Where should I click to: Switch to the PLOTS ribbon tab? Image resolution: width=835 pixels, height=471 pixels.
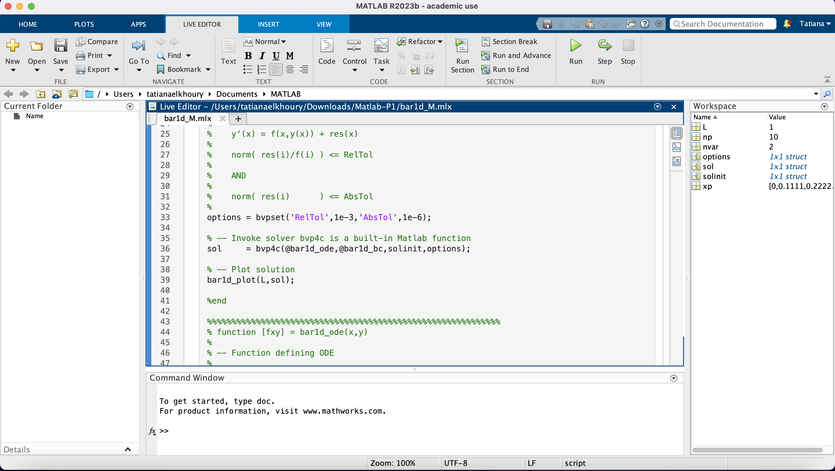[84, 24]
